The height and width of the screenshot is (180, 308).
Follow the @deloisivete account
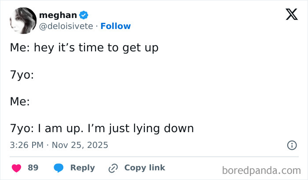coord(116,26)
